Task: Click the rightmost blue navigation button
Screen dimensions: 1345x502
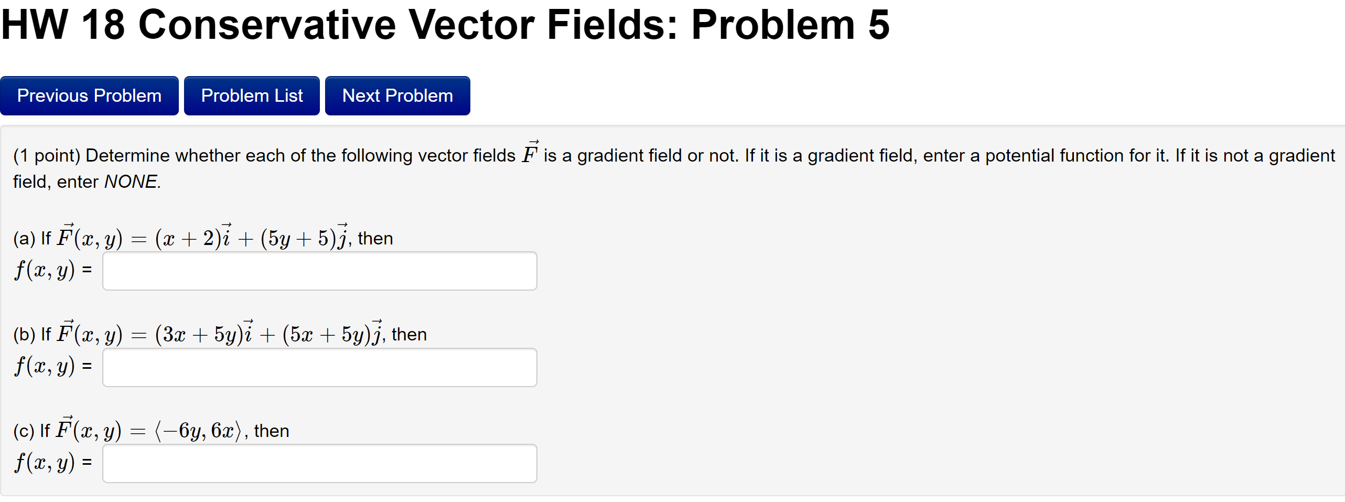Action: tap(397, 95)
